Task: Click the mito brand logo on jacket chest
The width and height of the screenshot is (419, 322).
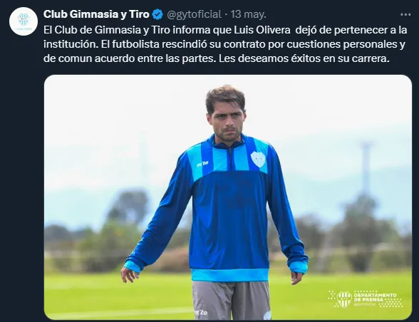Action: (x=202, y=164)
